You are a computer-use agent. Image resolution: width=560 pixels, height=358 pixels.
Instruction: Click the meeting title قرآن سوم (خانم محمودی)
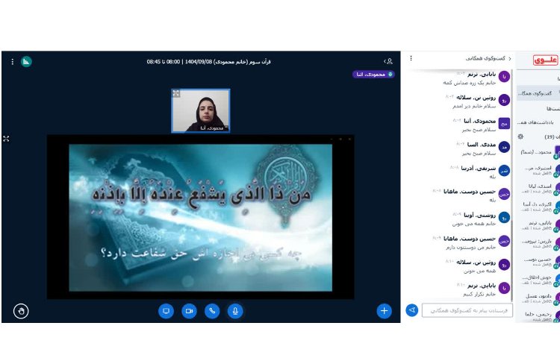(x=242, y=62)
